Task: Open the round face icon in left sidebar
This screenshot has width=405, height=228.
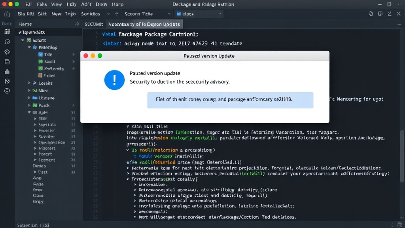Action: (x=7, y=91)
